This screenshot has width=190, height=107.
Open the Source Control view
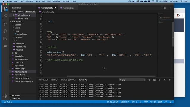[5, 23]
